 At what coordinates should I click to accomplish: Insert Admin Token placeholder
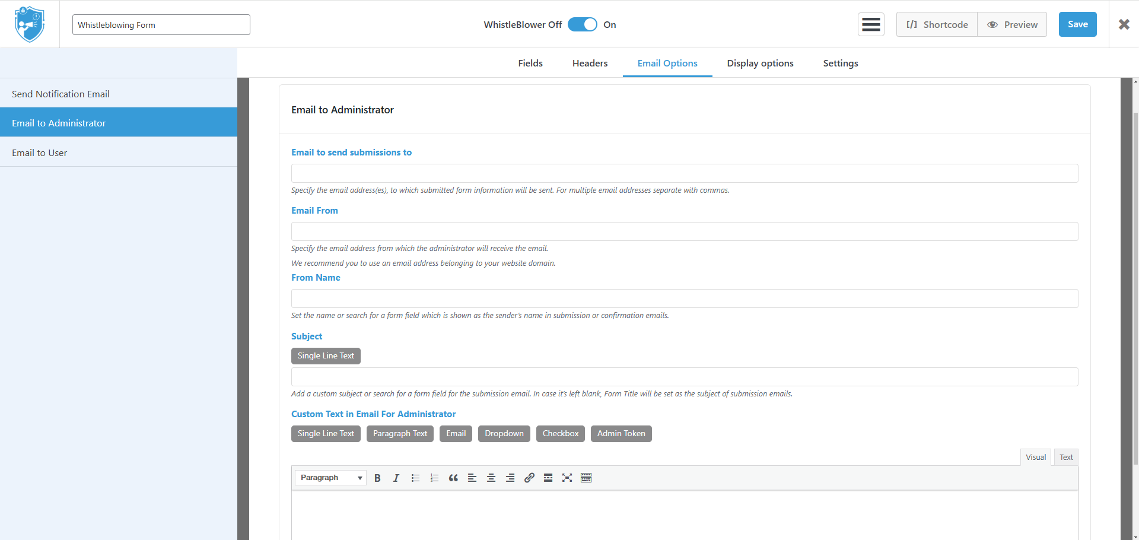[621, 434]
